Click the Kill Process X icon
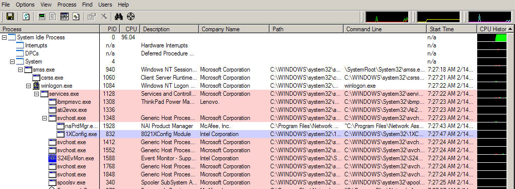515x189 pixels. click(x=104, y=17)
